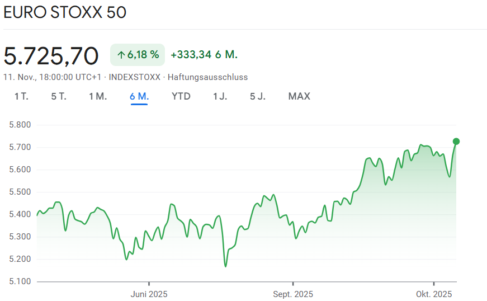487x301 pixels.
Task: Show the 1 M. chart view
Action: [x=98, y=96]
